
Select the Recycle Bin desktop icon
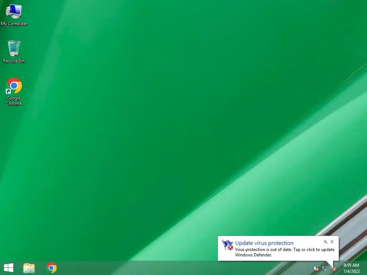(14, 52)
